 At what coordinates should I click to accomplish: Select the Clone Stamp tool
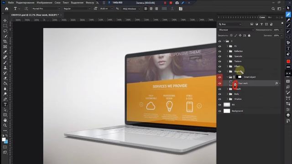click(x=5, y=68)
